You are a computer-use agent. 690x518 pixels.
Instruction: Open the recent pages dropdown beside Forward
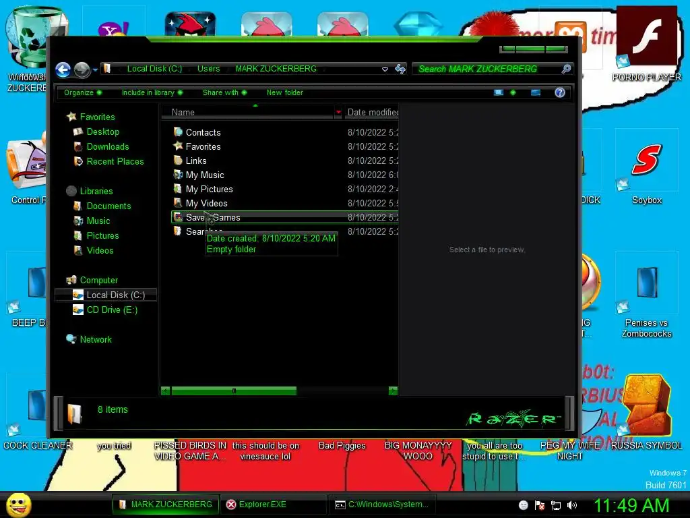[x=95, y=70]
